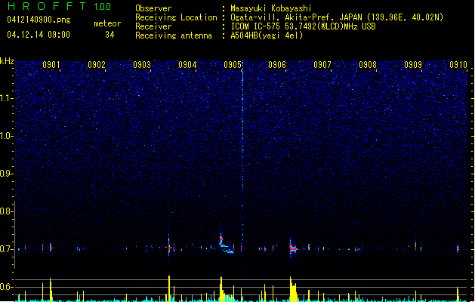Image resolution: width=475 pixels, height=302 pixels.
Task: Click the 0904 time marker
Action: pos(187,65)
